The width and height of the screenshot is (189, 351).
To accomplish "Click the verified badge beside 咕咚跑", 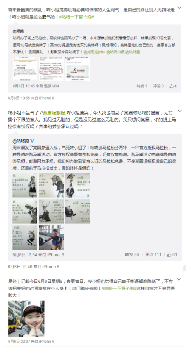I will pos(33,141).
